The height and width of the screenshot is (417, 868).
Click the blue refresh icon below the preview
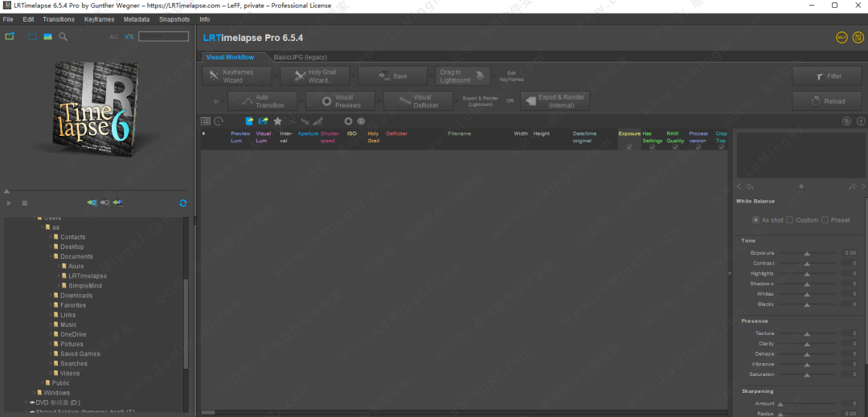click(x=183, y=203)
